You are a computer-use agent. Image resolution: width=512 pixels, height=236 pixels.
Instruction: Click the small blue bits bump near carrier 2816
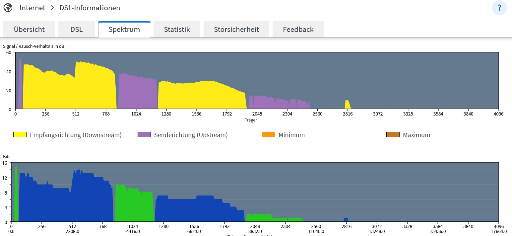346,220
